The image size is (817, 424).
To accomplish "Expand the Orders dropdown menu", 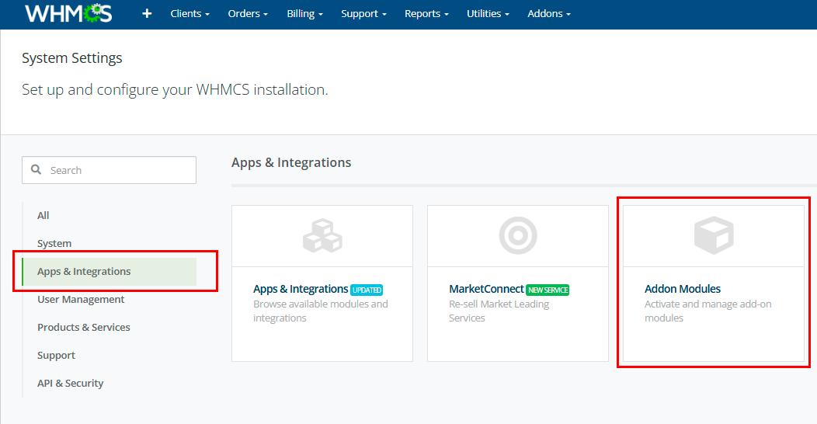I will click(x=248, y=14).
